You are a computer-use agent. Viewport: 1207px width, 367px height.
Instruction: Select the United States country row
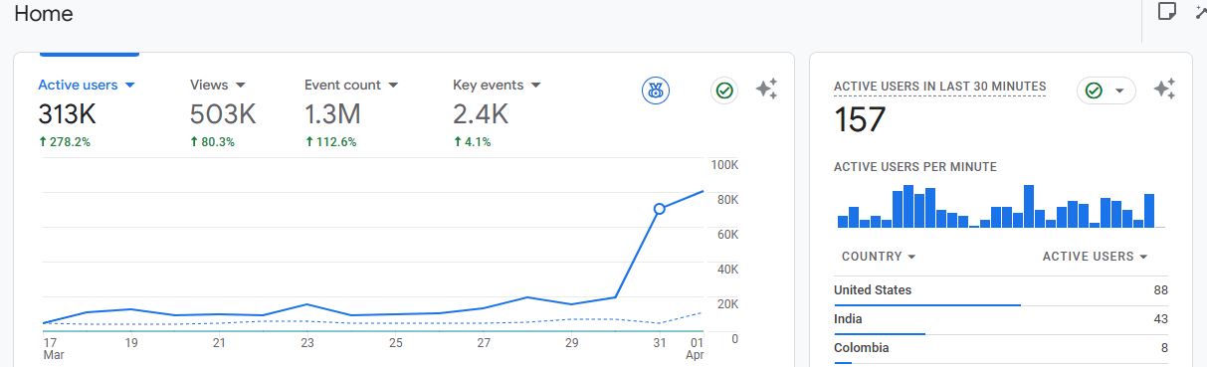[1001, 292]
